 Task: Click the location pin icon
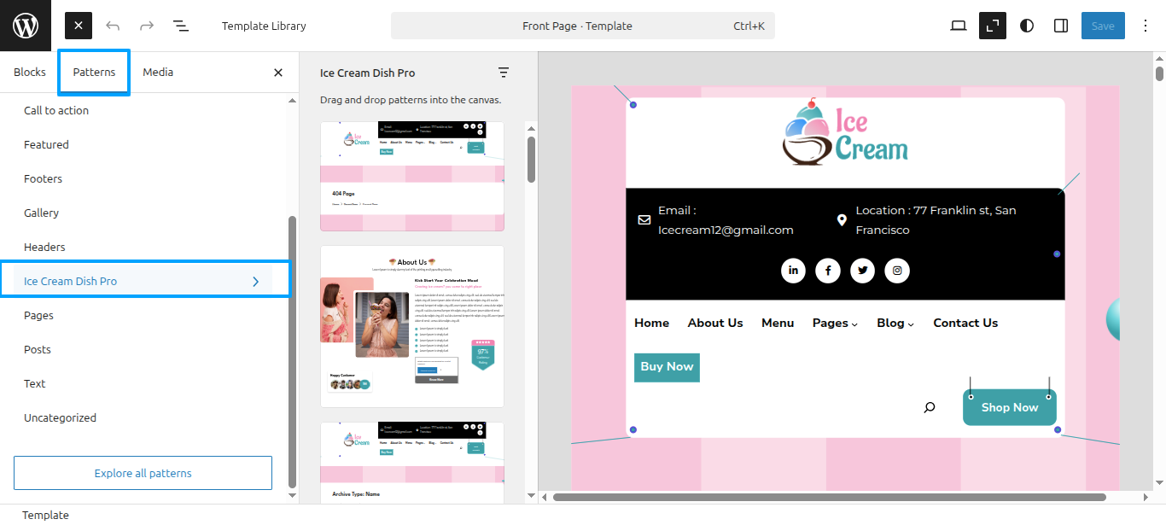[x=842, y=220]
